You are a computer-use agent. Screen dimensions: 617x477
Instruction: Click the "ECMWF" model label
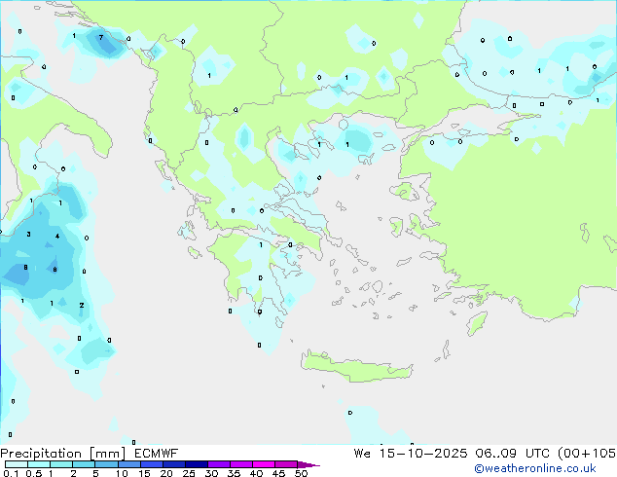pyautogui.click(x=157, y=454)
